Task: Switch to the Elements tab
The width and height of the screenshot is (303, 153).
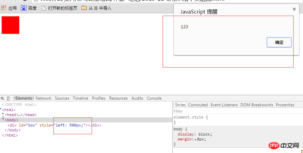Action: (x=24, y=98)
